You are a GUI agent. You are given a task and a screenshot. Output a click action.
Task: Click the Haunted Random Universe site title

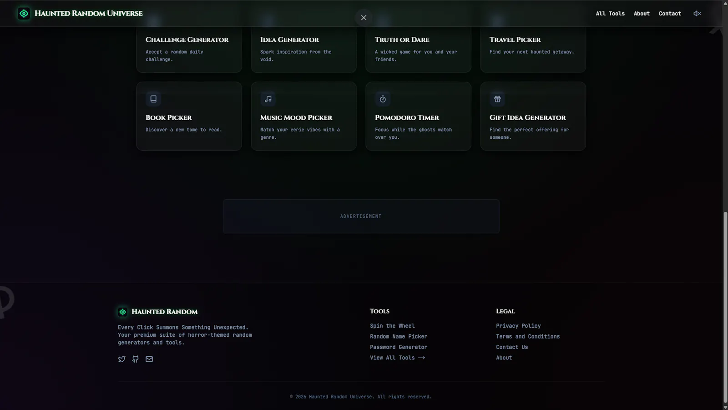click(x=89, y=13)
